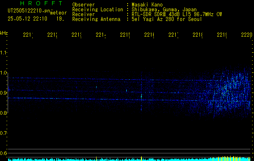Viewport: 254px width, 161px height.
Task: Click the "Receiving Location" label
Action: click(98, 9)
